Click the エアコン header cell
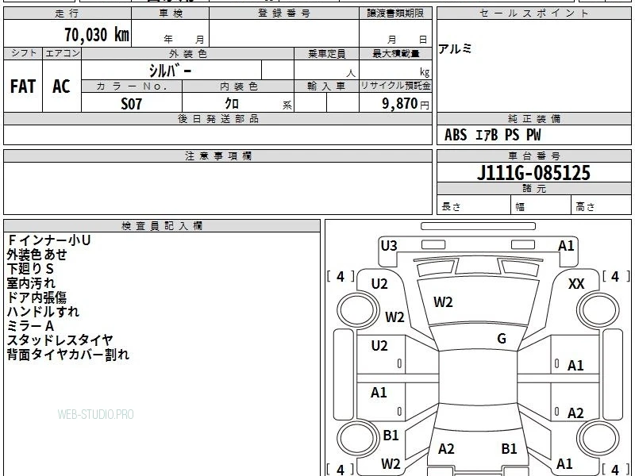 [62, 53]
